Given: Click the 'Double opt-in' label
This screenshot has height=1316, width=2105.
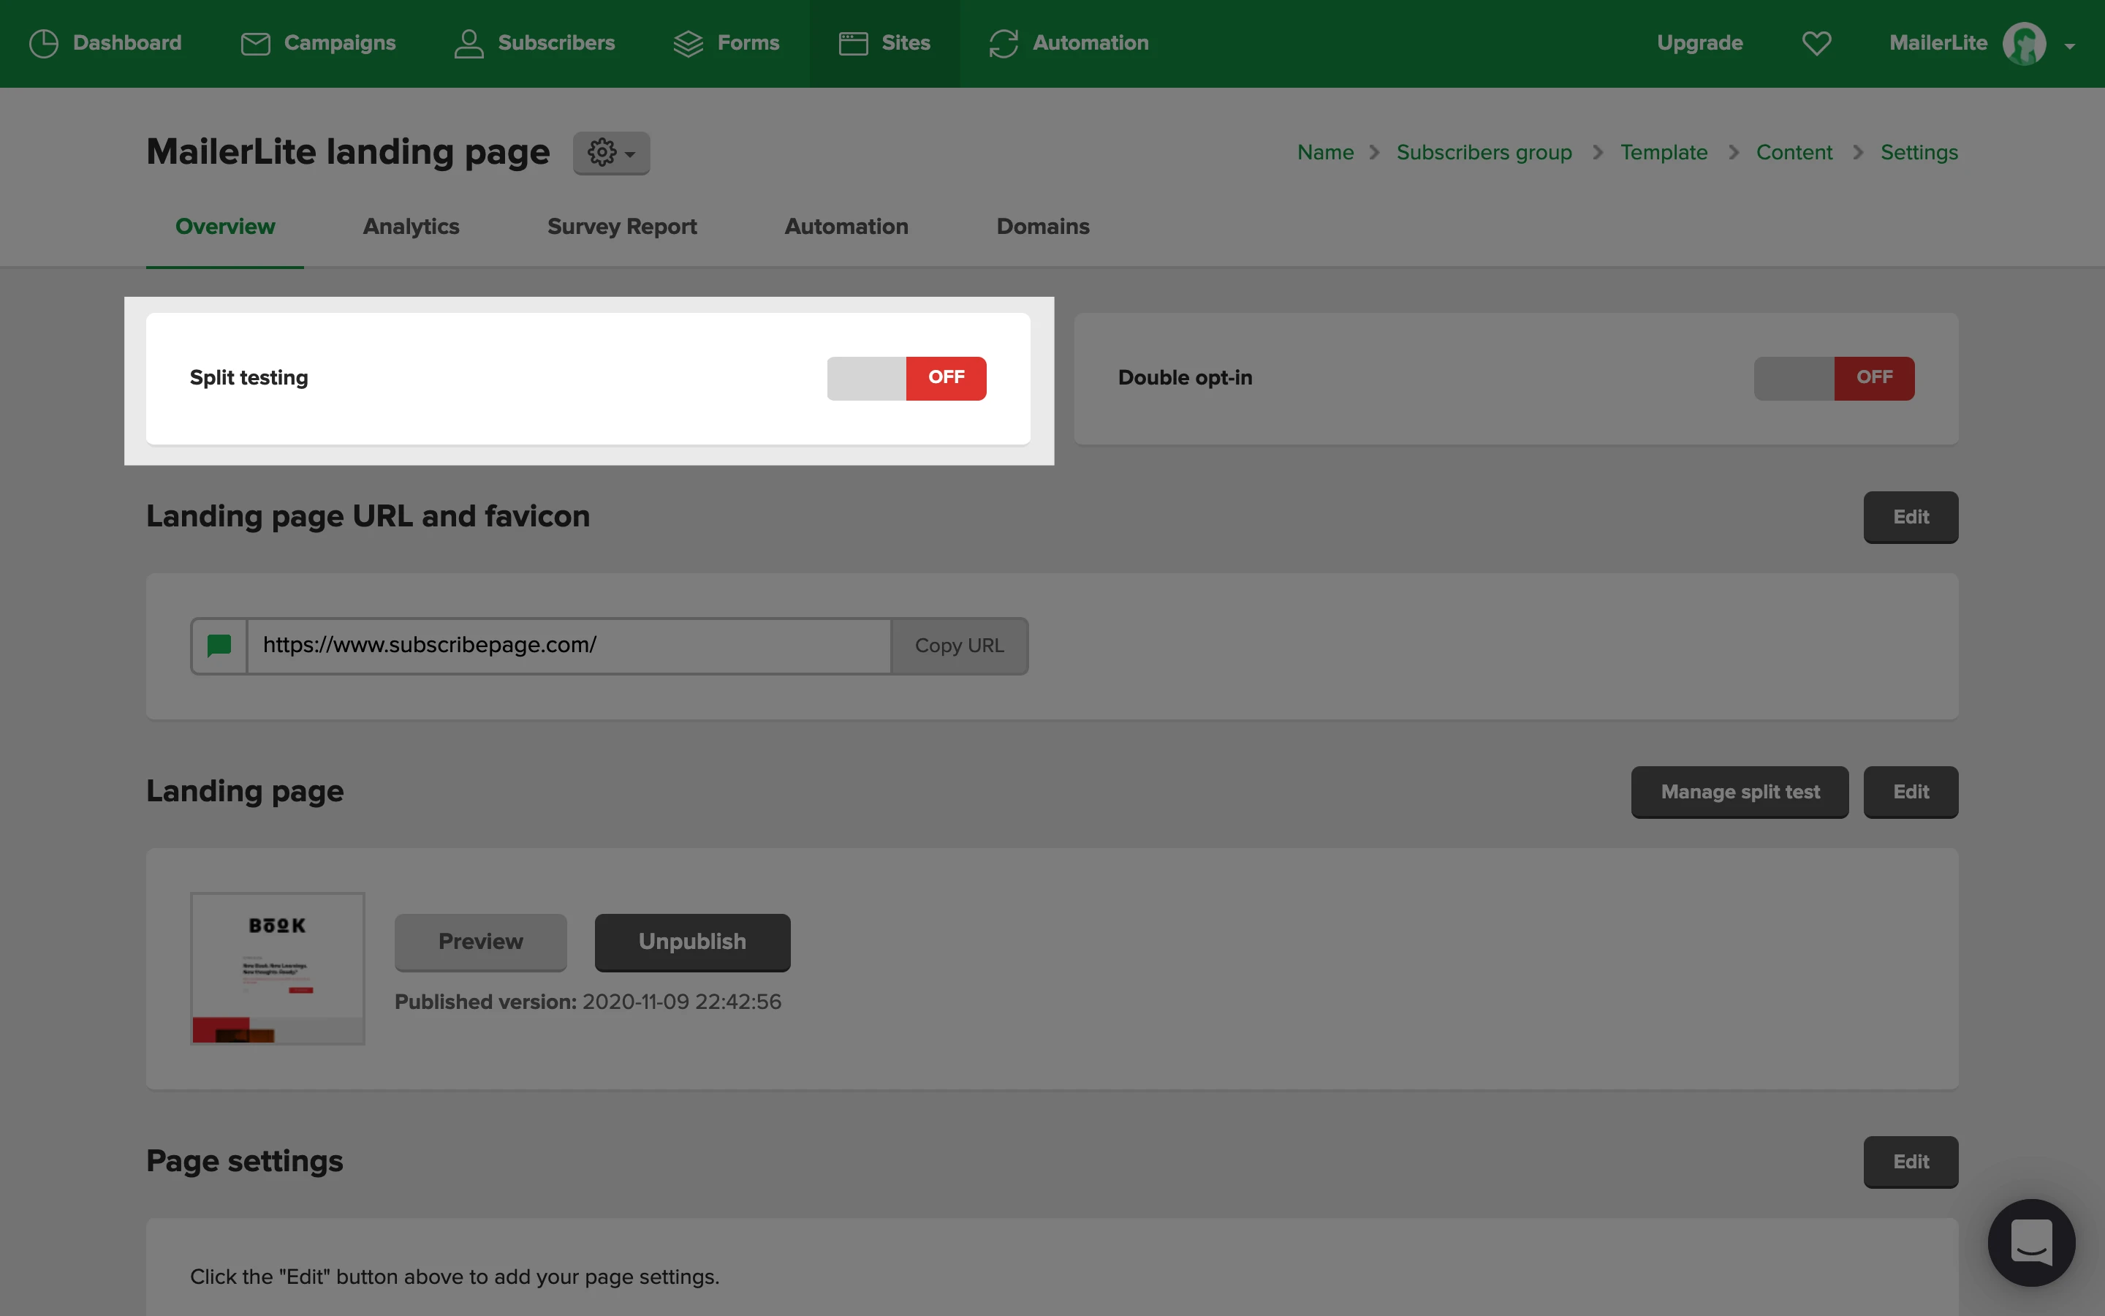Looking at the screenshot, I should (x=1185, y=378).
